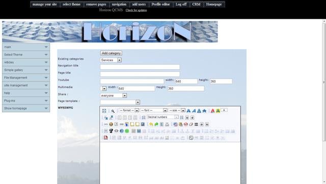Open the navigation tab in top bar
326x184 pixels.
point(119,5)
